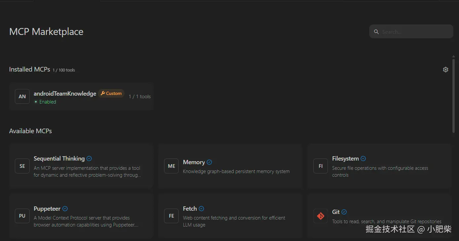Open the Memory MCP title
Screen dimensions: 459x241
(194, 162)
